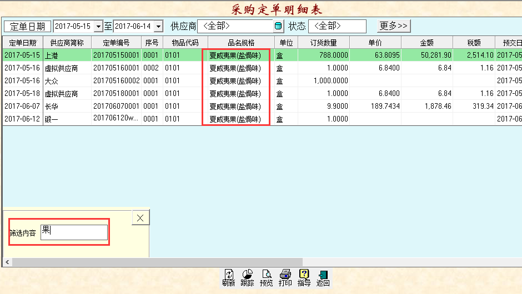Click the 更多>> button

pyautogui.click(x=394, y=26)
